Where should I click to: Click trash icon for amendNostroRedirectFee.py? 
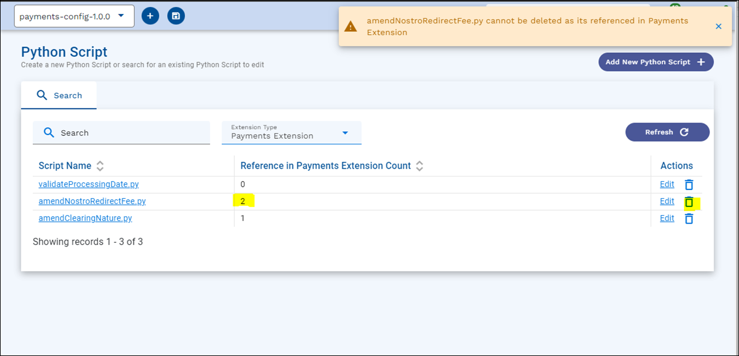[689, 202]
